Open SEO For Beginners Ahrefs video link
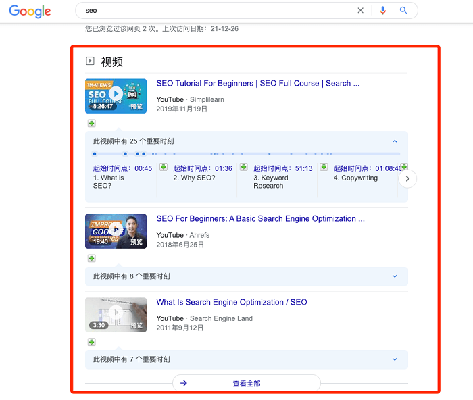 260,219
